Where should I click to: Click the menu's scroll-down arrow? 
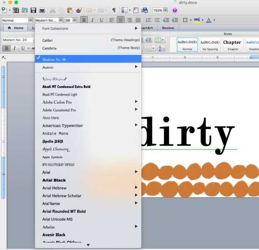pos(88,245)
